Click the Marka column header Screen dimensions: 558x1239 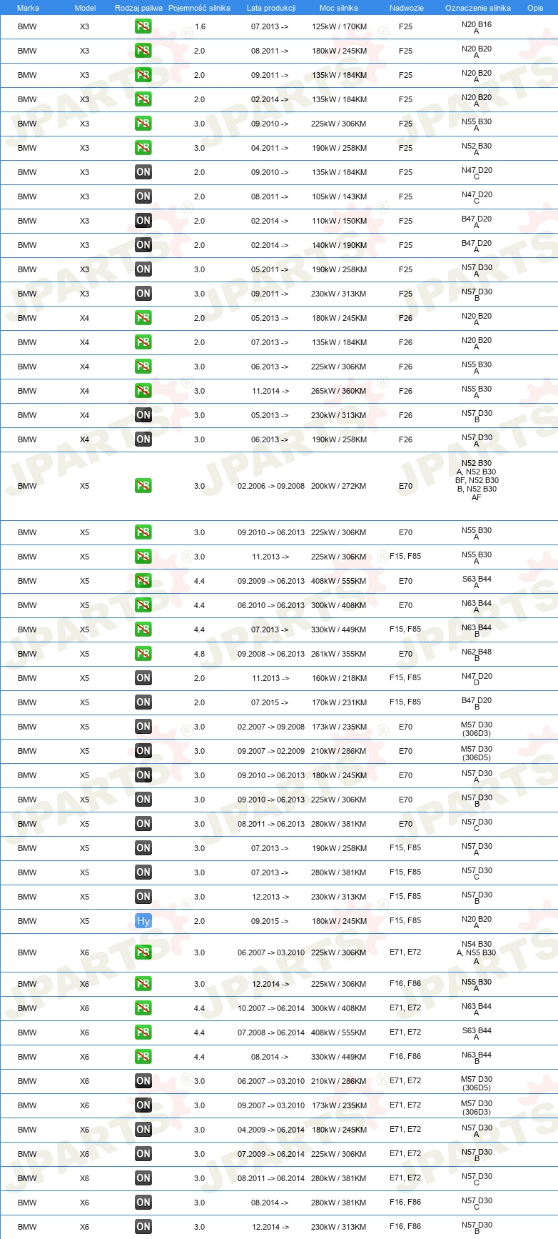28,8
